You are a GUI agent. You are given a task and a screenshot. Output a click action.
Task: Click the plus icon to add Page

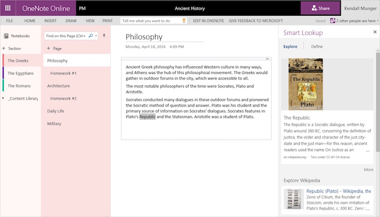tap(48, 48)
